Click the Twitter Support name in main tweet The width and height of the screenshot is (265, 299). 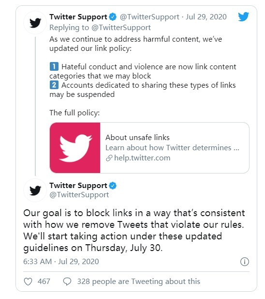(x=78, y=186)
